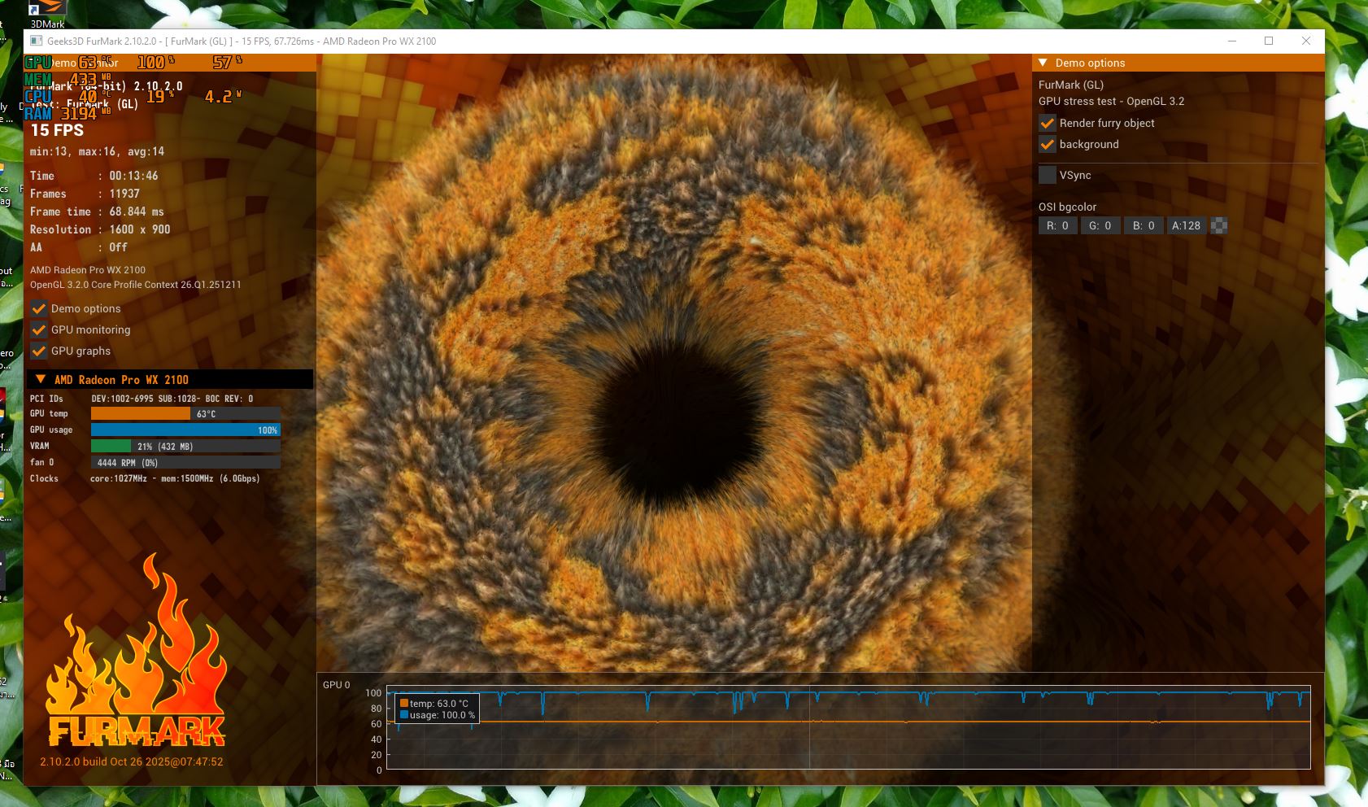Close the FurMark window
Screen dimensions: 1368x807
1305,41
